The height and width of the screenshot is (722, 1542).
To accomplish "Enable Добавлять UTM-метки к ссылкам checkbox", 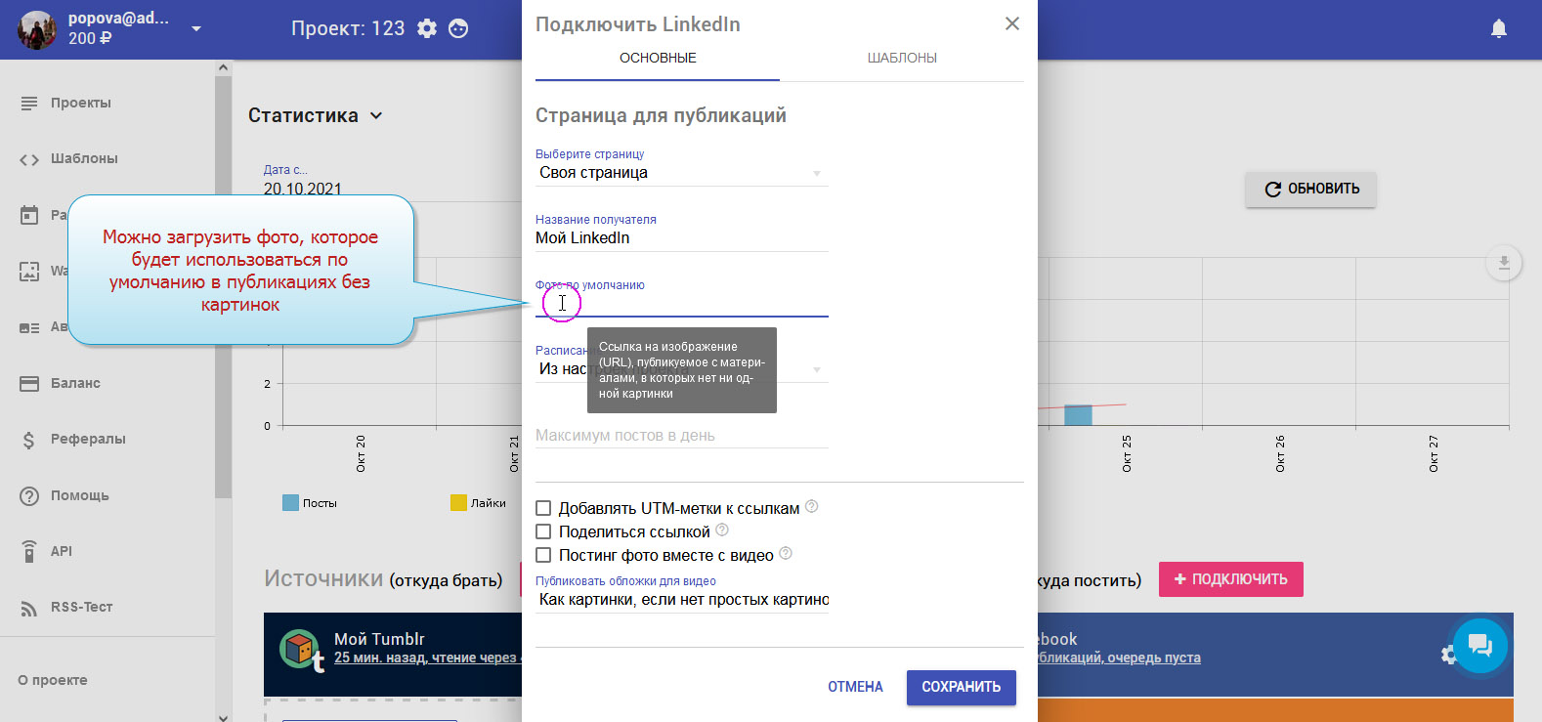I will point(543,508).
